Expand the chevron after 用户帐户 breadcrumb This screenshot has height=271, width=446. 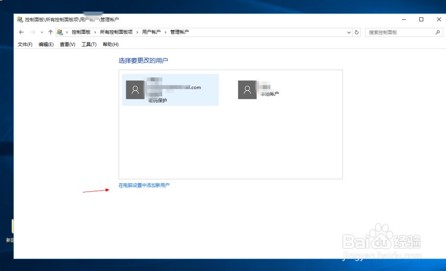coord(165,33)
